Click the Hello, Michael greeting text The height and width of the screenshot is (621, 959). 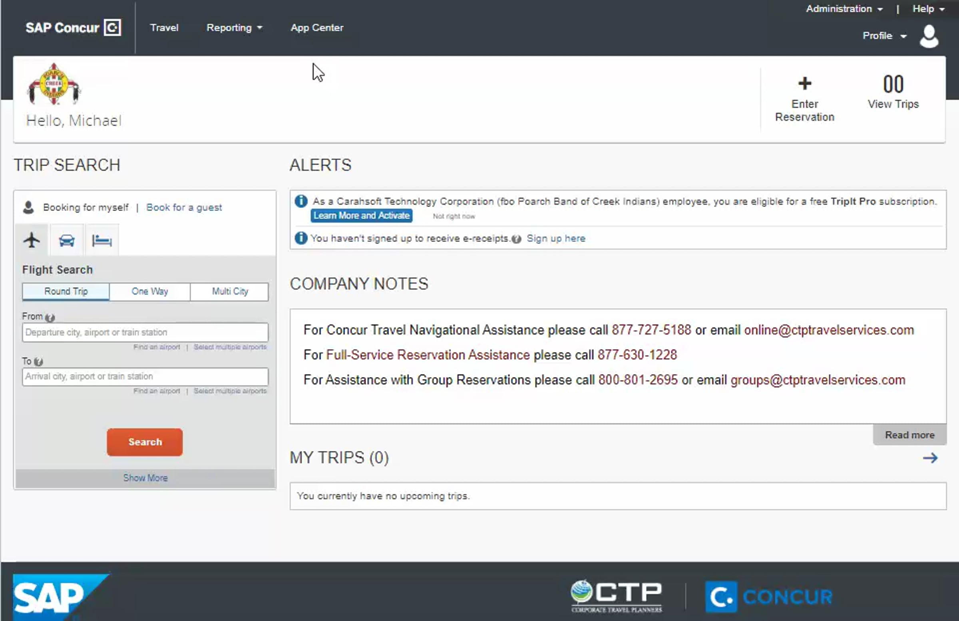74,121
